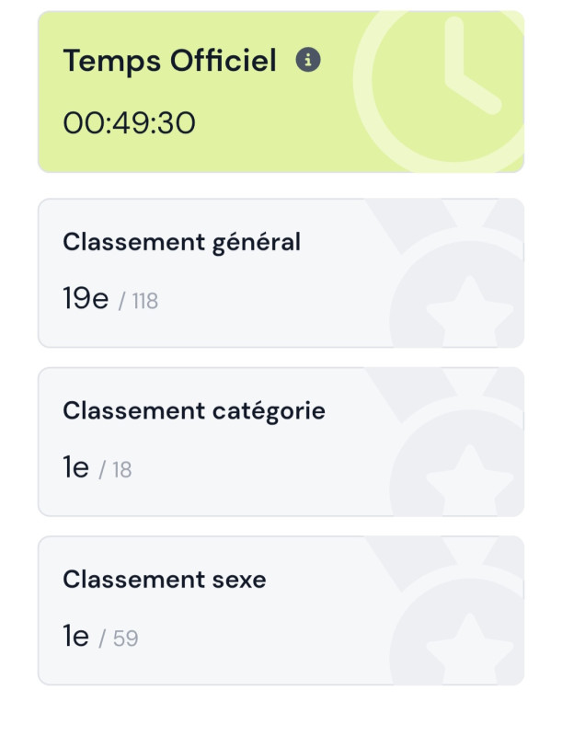Select the Temps Officiel heading
562x736 pixels.
click(x=169, y=62)
